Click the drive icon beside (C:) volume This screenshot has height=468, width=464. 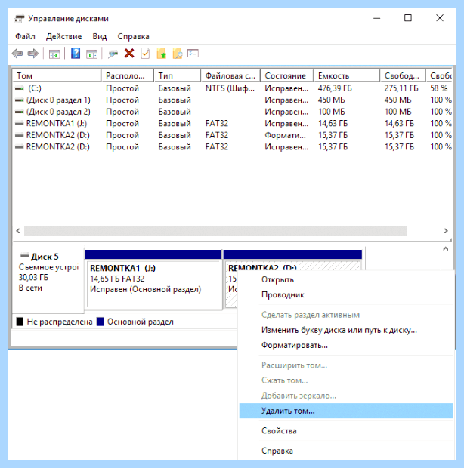click(20, 88)
